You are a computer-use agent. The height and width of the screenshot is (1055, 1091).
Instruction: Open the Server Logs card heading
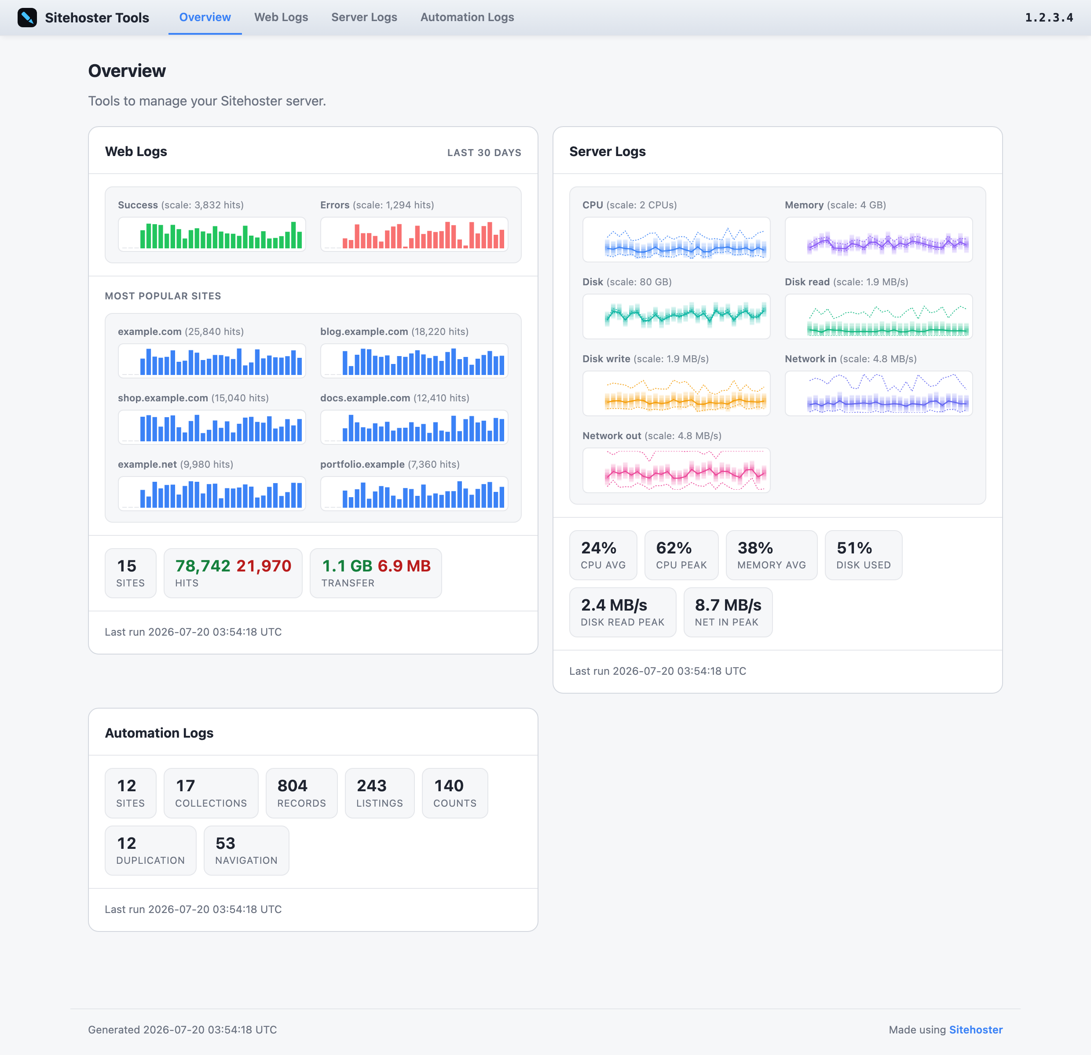click(x=607, y=151)
